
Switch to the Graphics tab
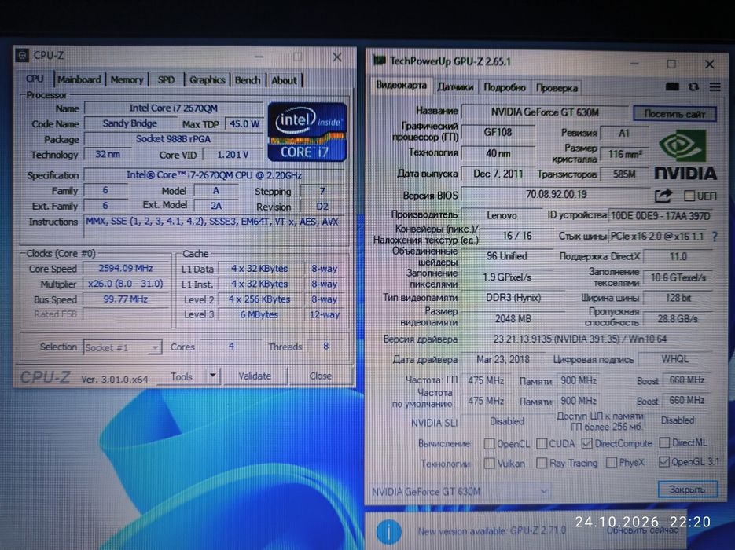tap(208, 79)
